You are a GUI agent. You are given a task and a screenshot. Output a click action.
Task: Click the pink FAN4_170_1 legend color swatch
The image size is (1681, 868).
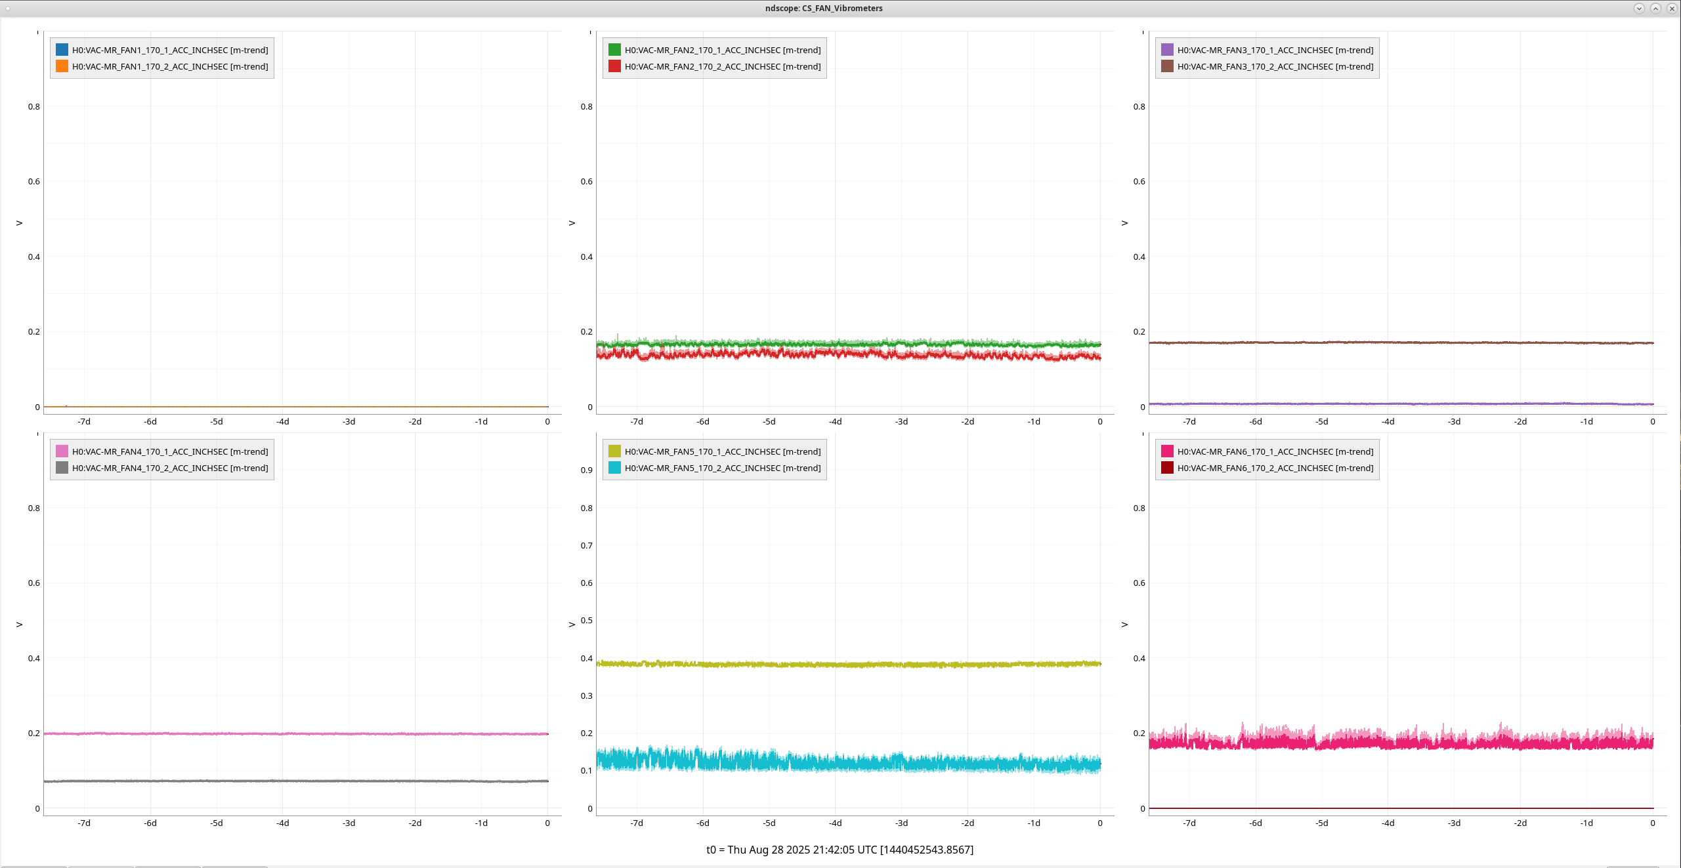(x=62, y=451)
